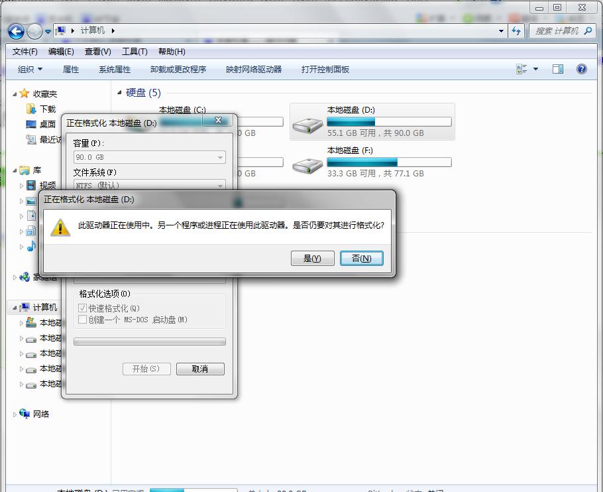Click the 本地磁盘 (F:) usage bar

[x=389, y=162]
